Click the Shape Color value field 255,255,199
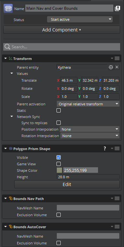124x247 pixels. click(81, 170)
